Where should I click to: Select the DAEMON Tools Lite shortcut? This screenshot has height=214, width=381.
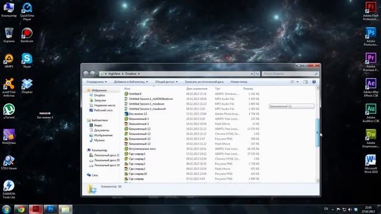click(9, 189)
